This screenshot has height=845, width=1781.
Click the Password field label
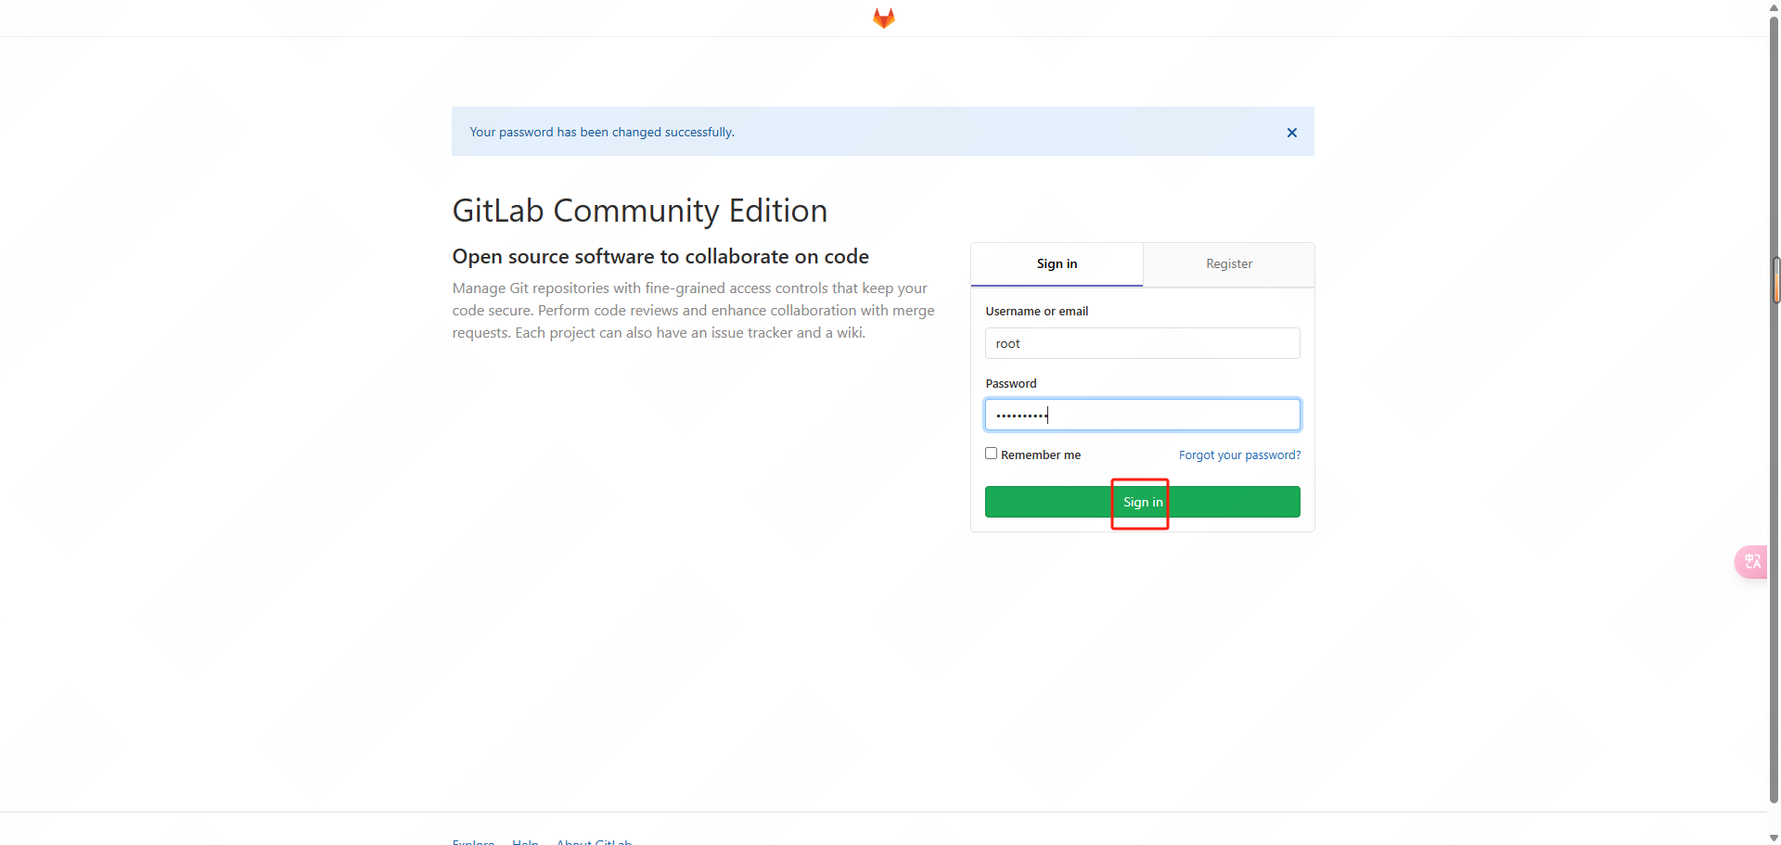tap(1010, 384)
